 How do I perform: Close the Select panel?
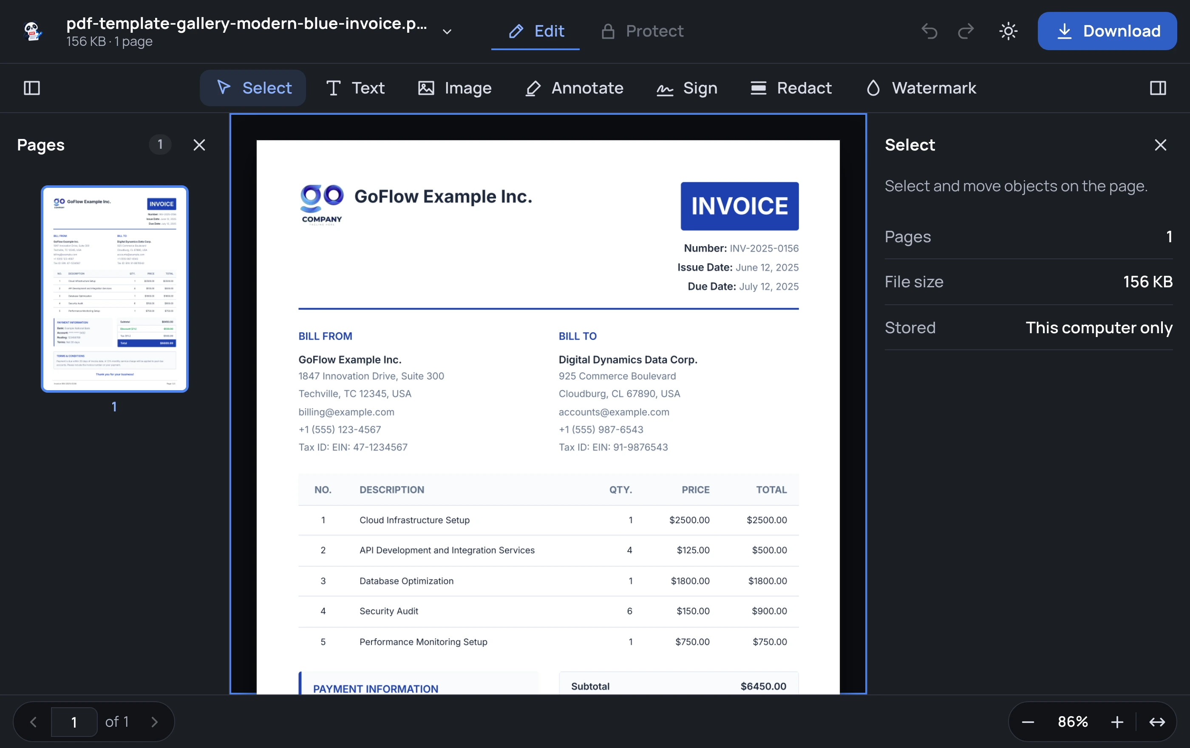(1160, 145)
